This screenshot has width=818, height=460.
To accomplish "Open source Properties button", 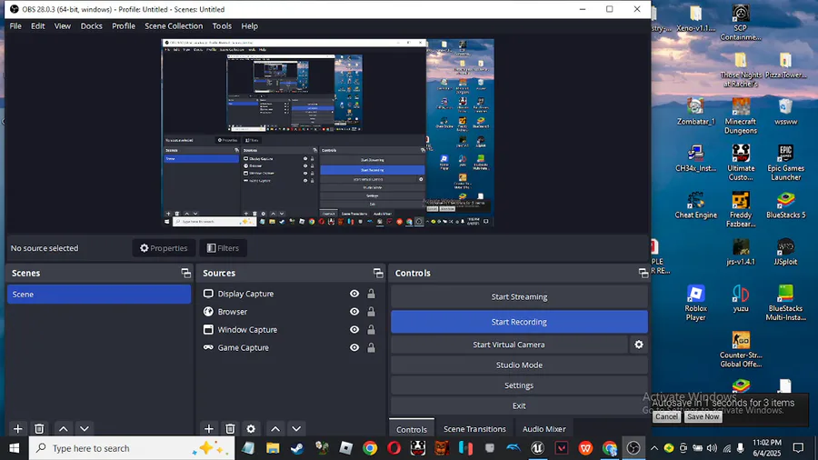I will click(164, 248).
